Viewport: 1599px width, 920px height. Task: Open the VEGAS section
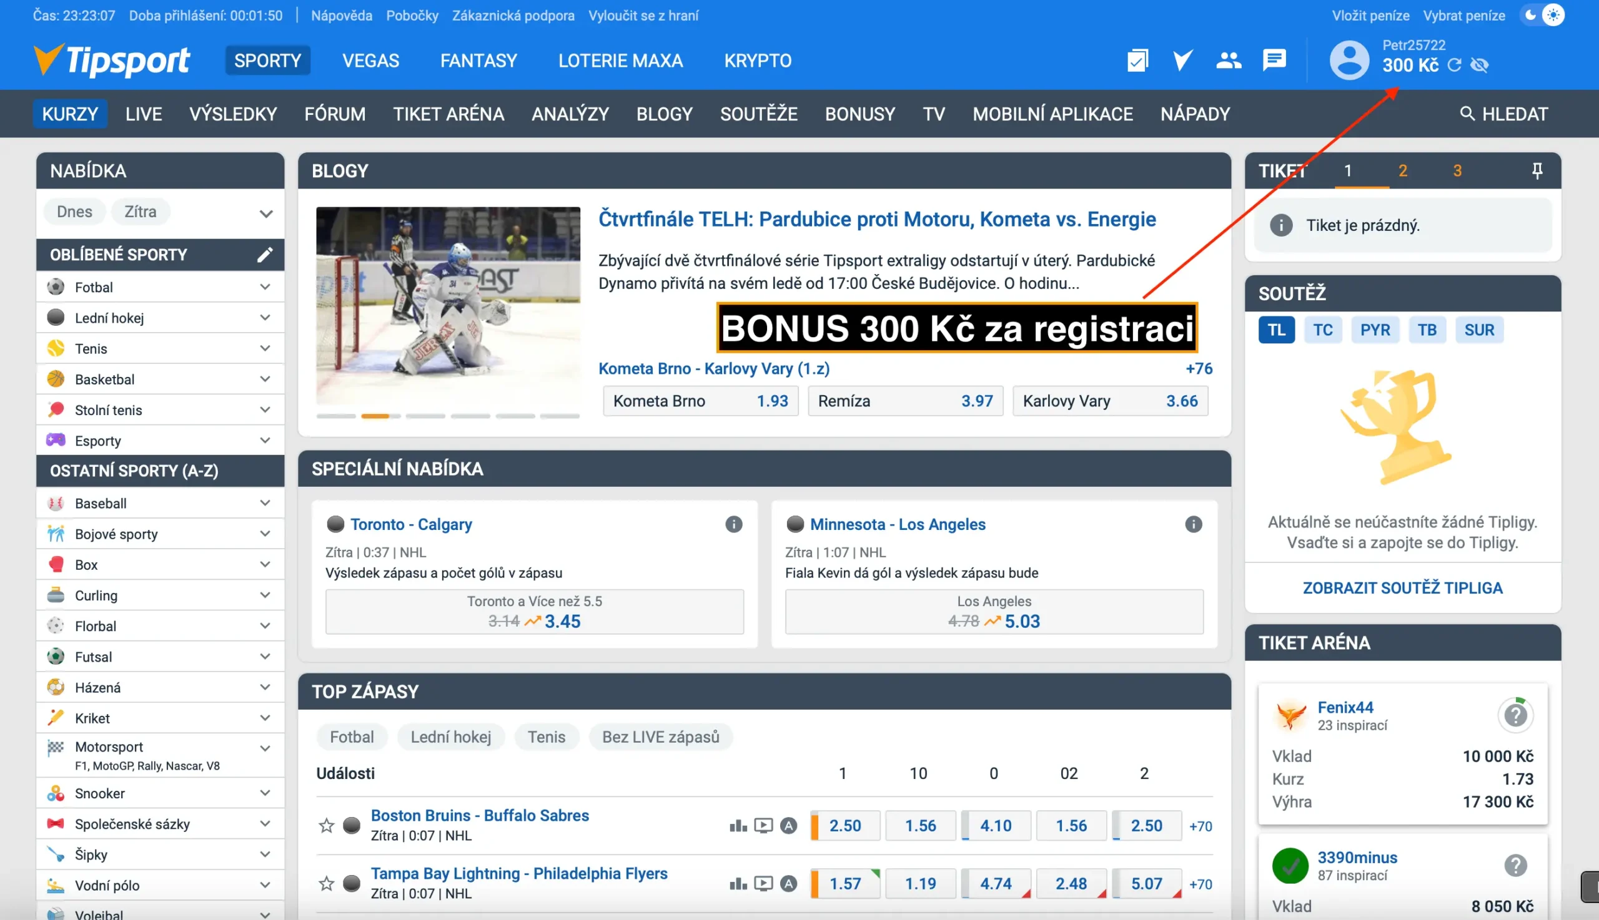click(x=370, y=61)
